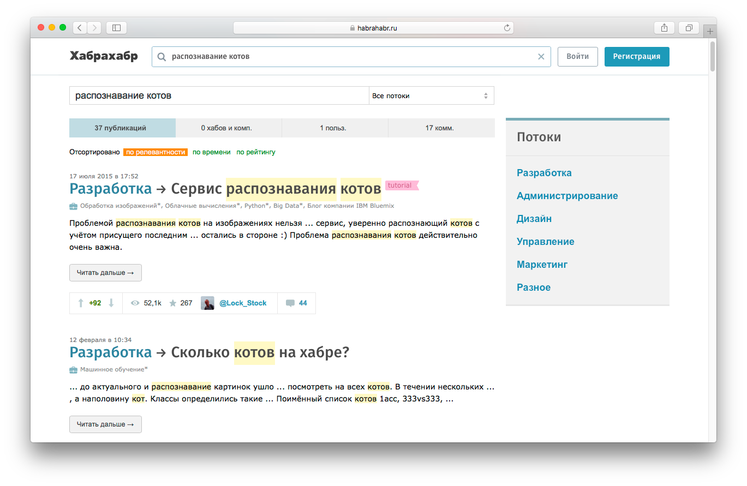The width and height of the screenshot is (747, 486).
Task: Select sorting "по релевантности"
Action: (x=156, y=152)
